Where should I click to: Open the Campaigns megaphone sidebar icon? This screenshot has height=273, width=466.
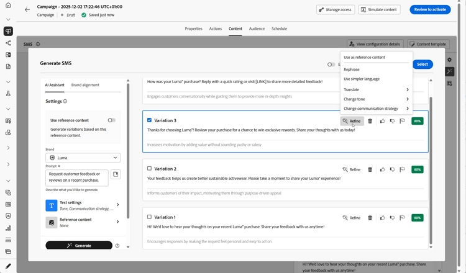[x=8, y=31]
